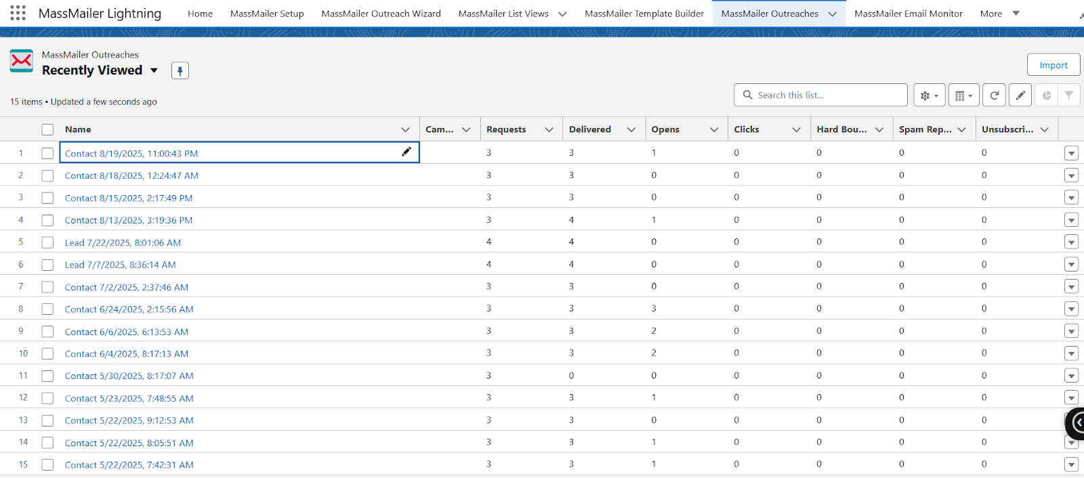Click the MassMailer Outreaches envelope logo icon

(22, 61)
